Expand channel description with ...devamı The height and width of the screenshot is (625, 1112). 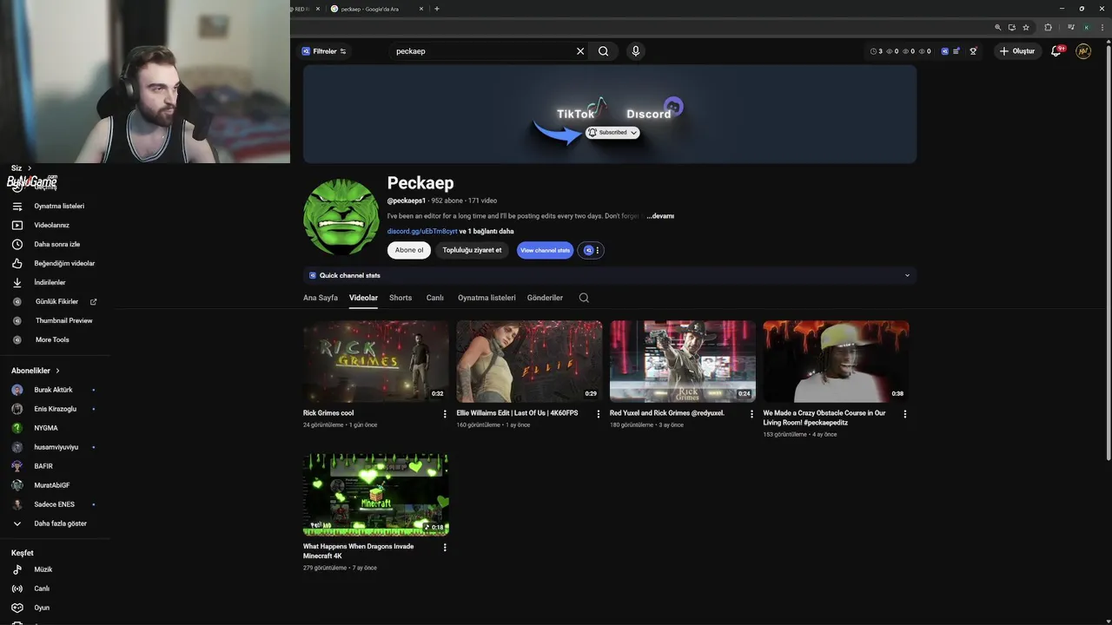coord(660,216)
